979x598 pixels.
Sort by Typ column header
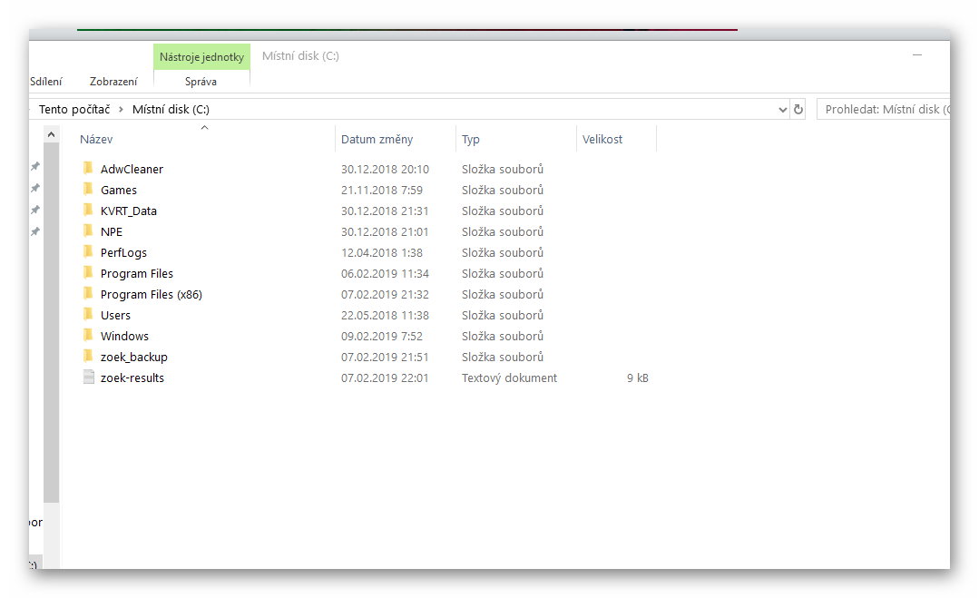click(x=471, y=139)
